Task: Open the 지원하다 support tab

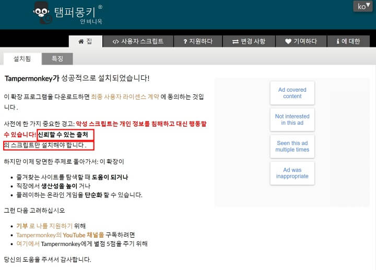Action: [198, 41]
